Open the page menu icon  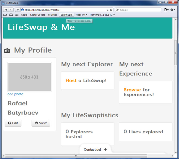[166, 10]
